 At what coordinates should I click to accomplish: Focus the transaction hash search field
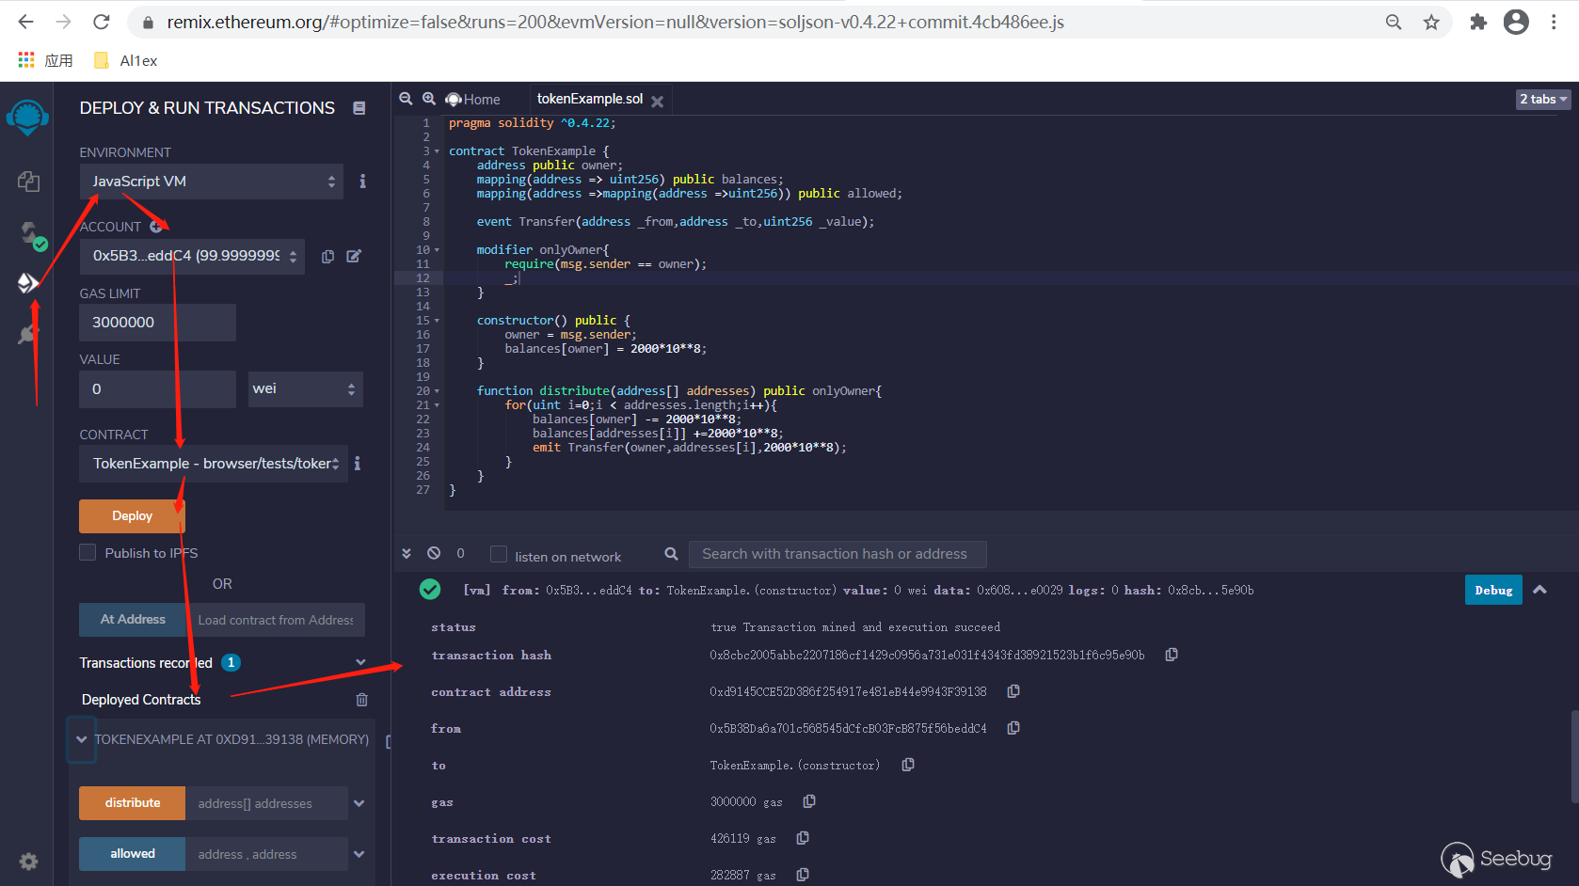(x=837, y=555)
